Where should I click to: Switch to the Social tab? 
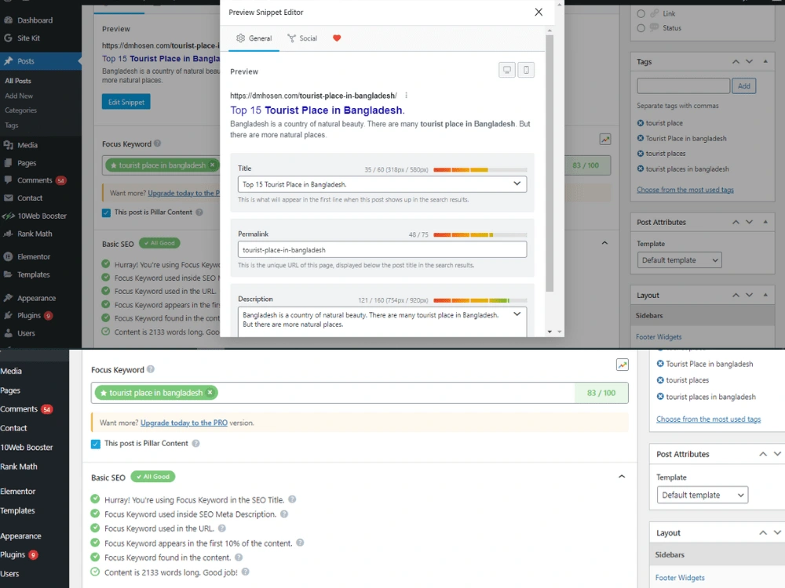(302, 38)
